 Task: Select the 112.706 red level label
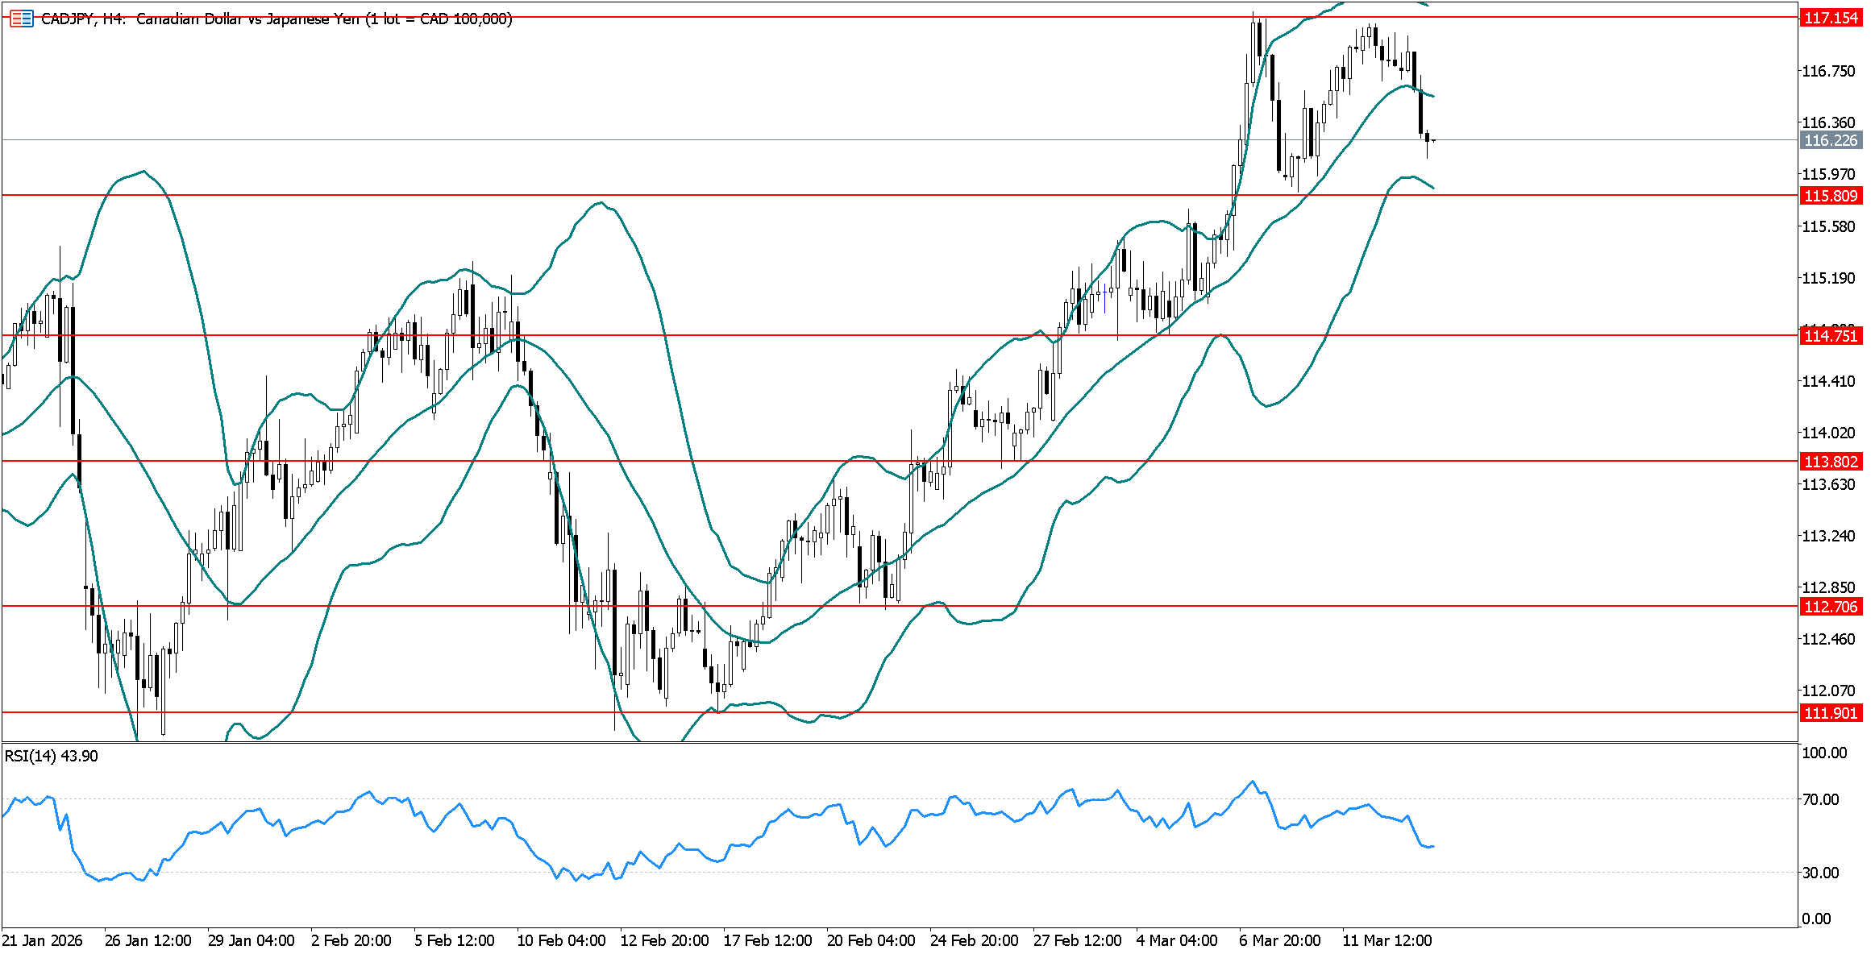point(1830,607)
